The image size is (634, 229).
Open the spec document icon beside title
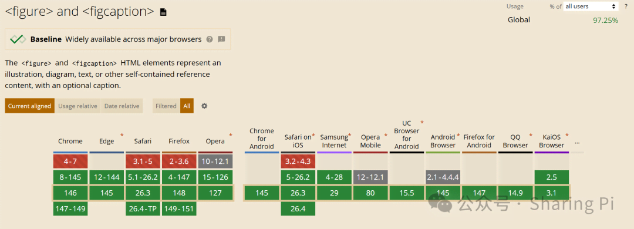tap(163, 12)
